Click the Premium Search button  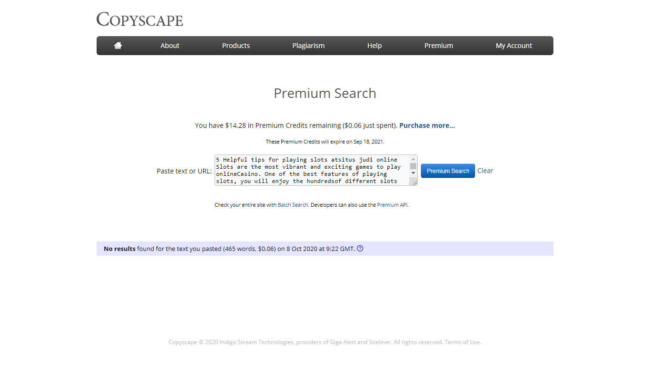(x=448, y=171)
